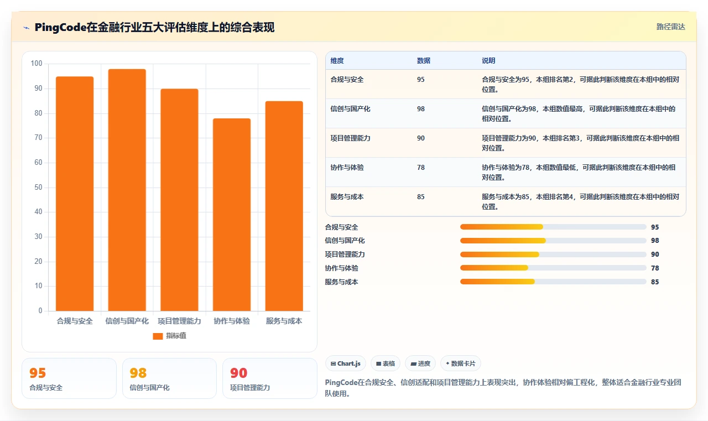Click x-axis label 协作与体验

point(232,321)
